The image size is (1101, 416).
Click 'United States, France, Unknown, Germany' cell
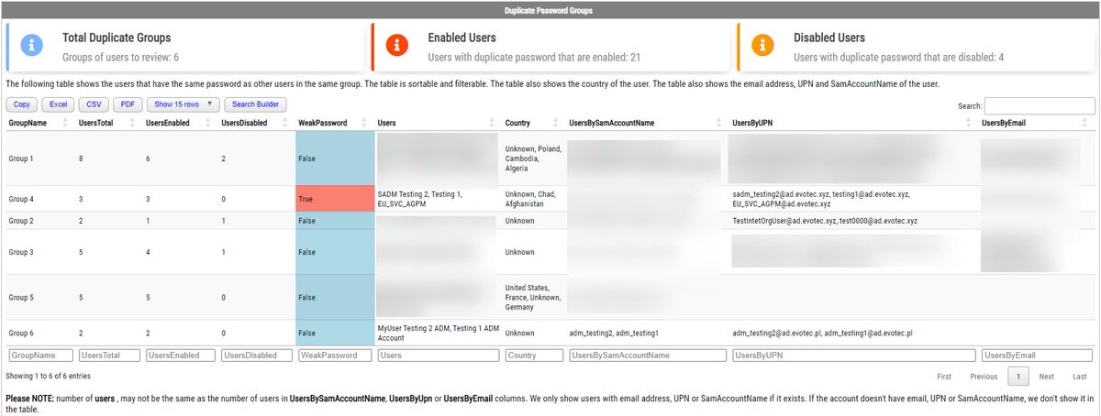534,297
